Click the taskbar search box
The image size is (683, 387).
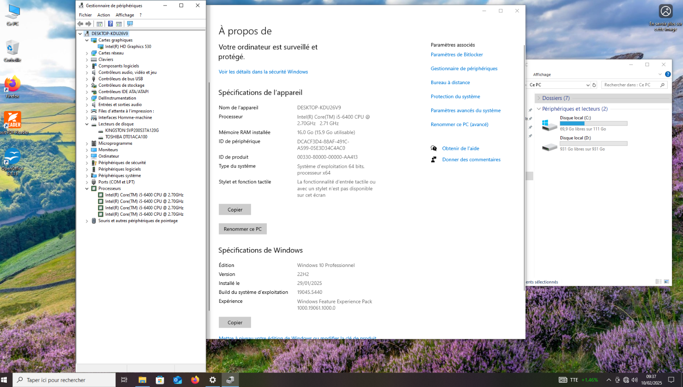64,380
